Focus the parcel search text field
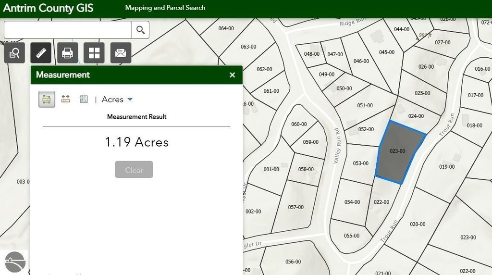Screen dimensions: 492x275 pyautogui.click(x=68, y=30)
